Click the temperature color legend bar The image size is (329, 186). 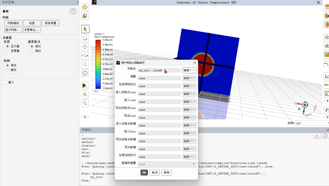click(98, 64)
